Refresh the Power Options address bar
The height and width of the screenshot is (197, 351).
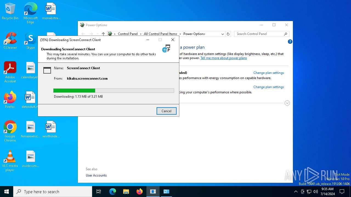point(228,34)
